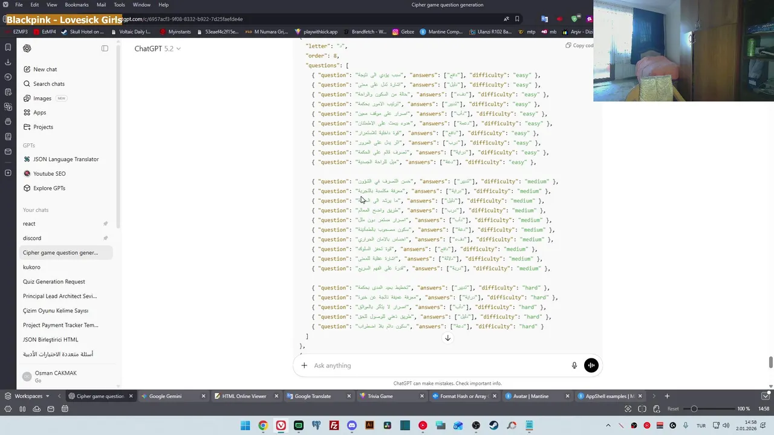Unpin the discord chat pin icon

click(105, 238)
